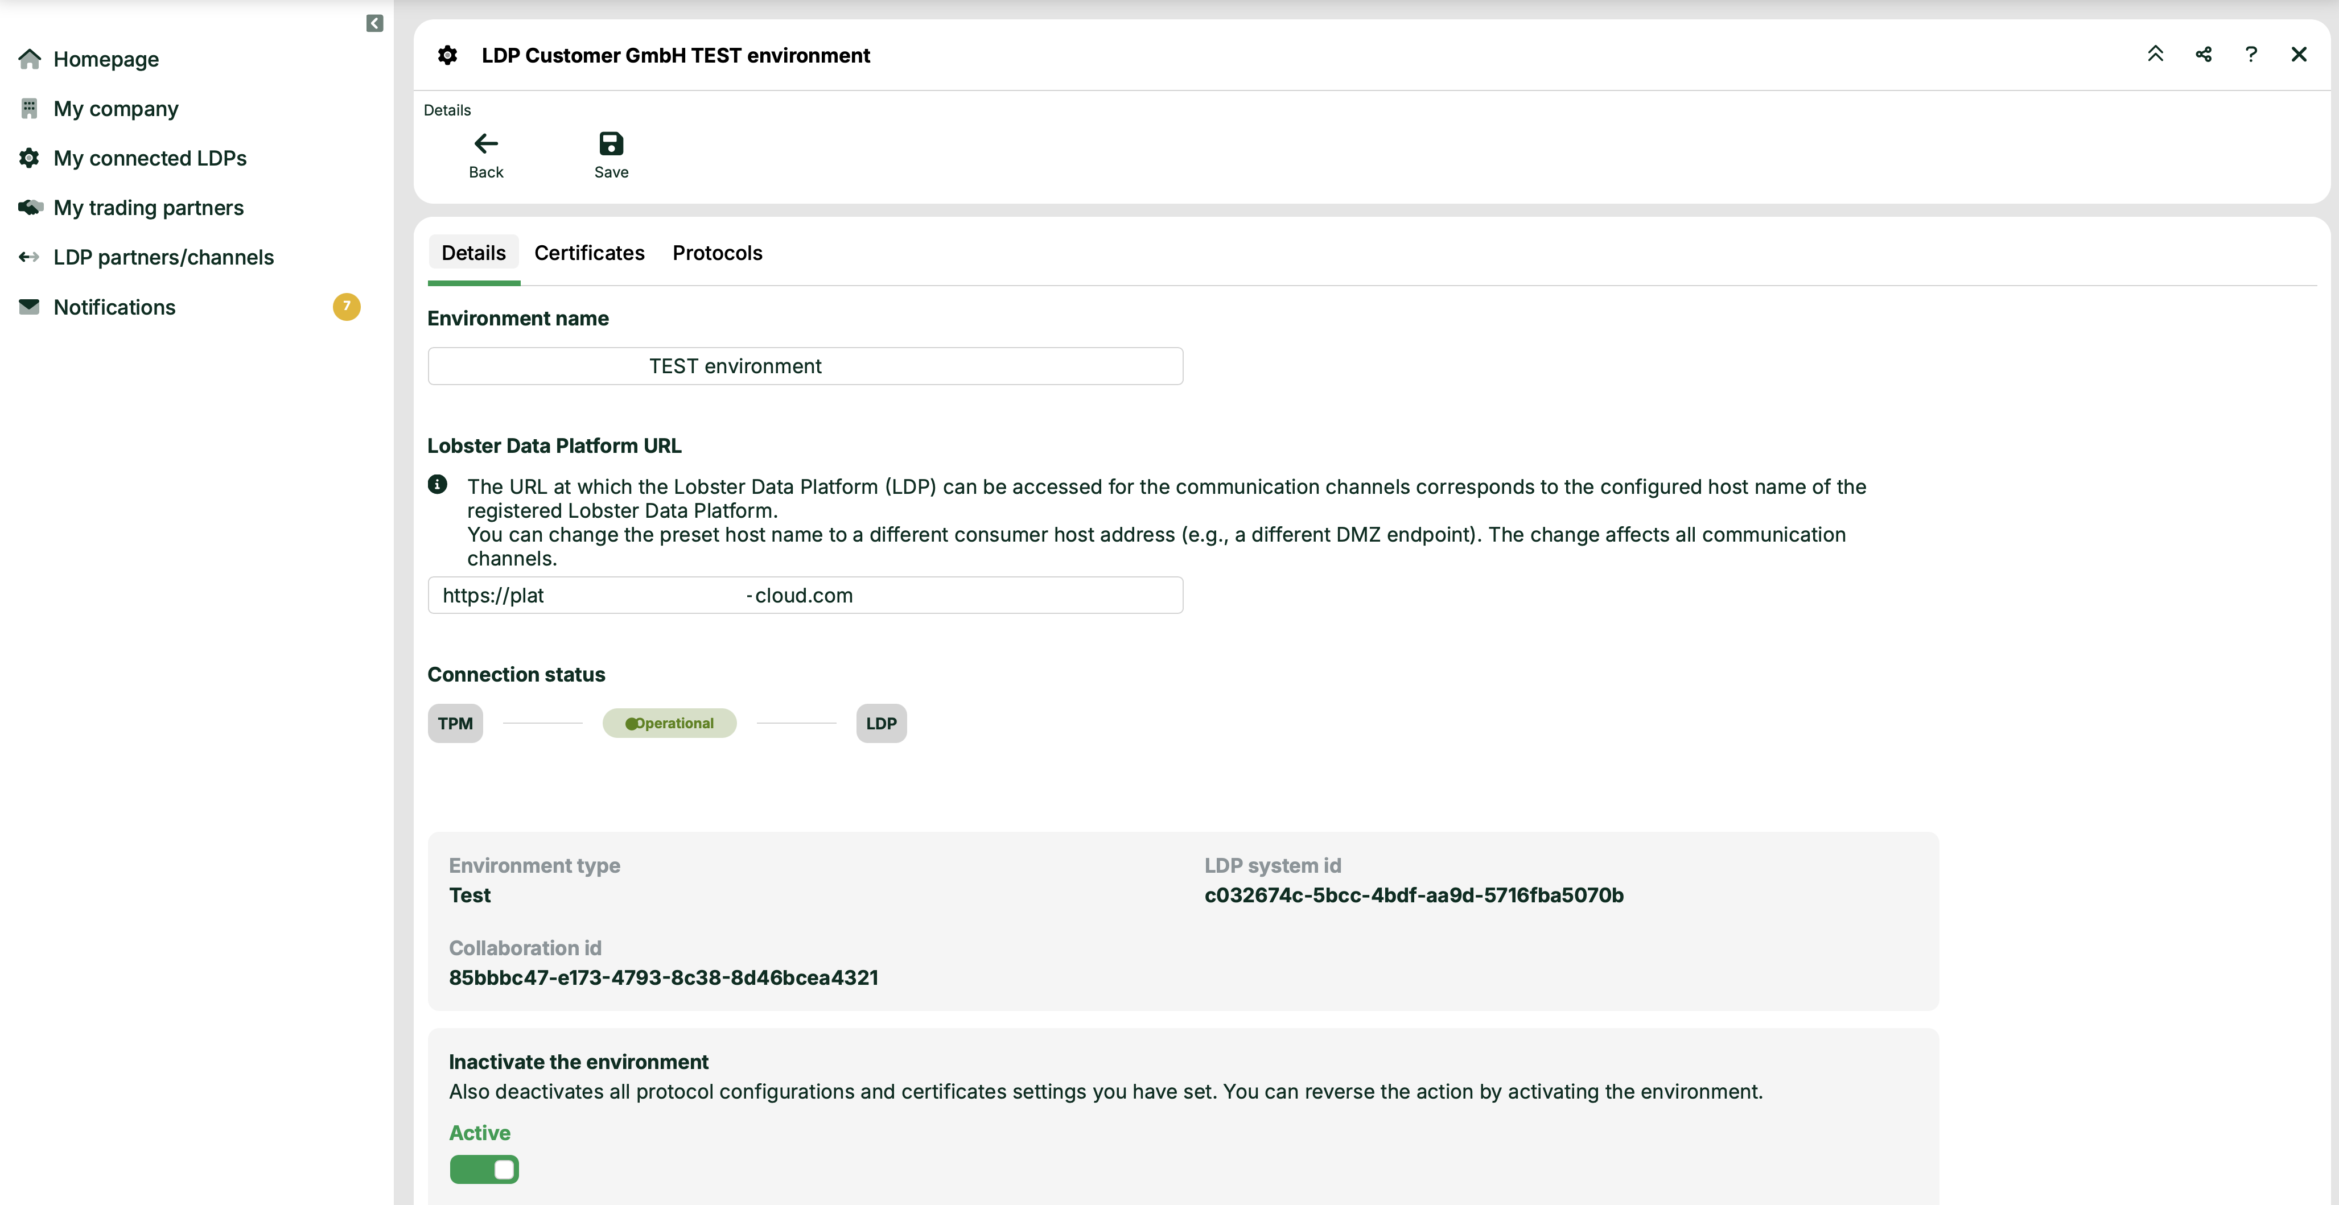Switch to the Details tab
2339x1205 pixels.
click(474, 253)
